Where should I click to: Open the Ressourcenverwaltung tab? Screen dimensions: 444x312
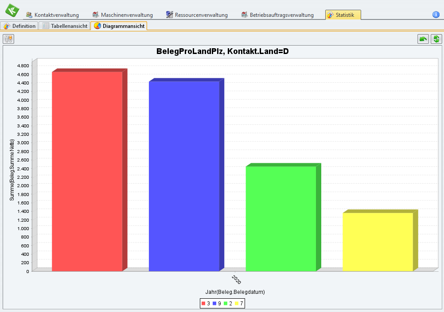click(x=197, y=15)
